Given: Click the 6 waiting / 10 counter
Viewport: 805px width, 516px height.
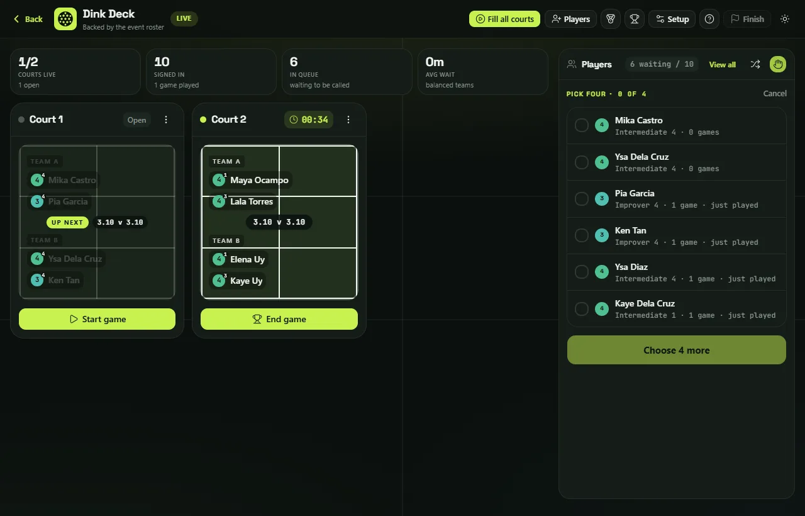Looking at the screenshot, I should (662, 64).
